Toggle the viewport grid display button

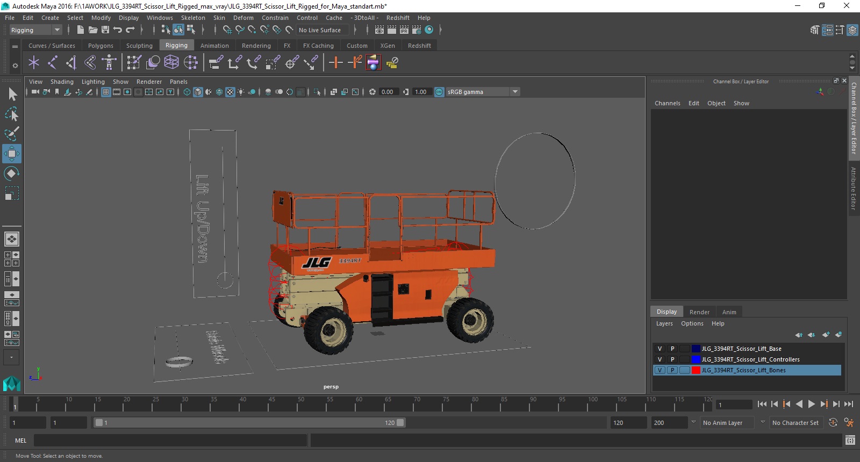106,92
